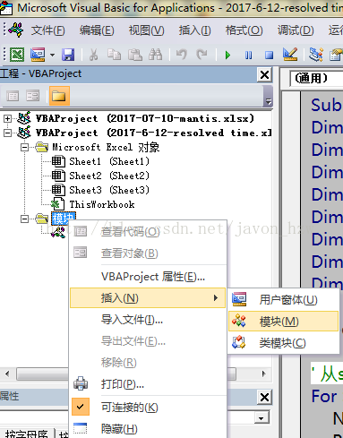Open the (通用) object dropdown in code window

(317, 79)
